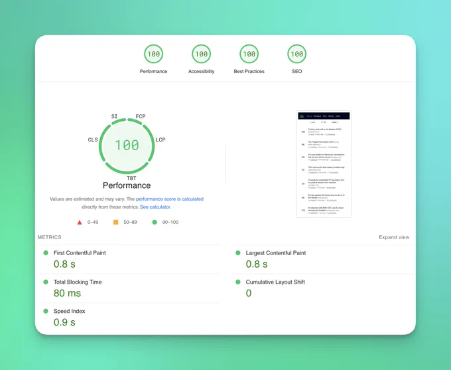Select the Total Blocking Time metric label
Viewport: 451px width, 370px height.
pos(78,282)
